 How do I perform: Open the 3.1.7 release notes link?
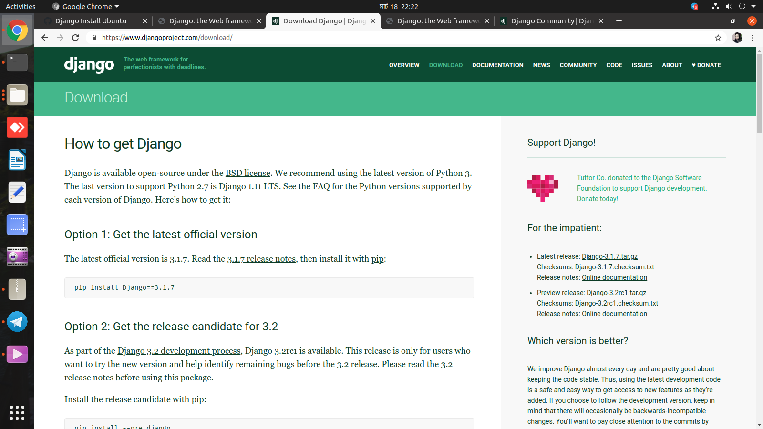point(262,259)
